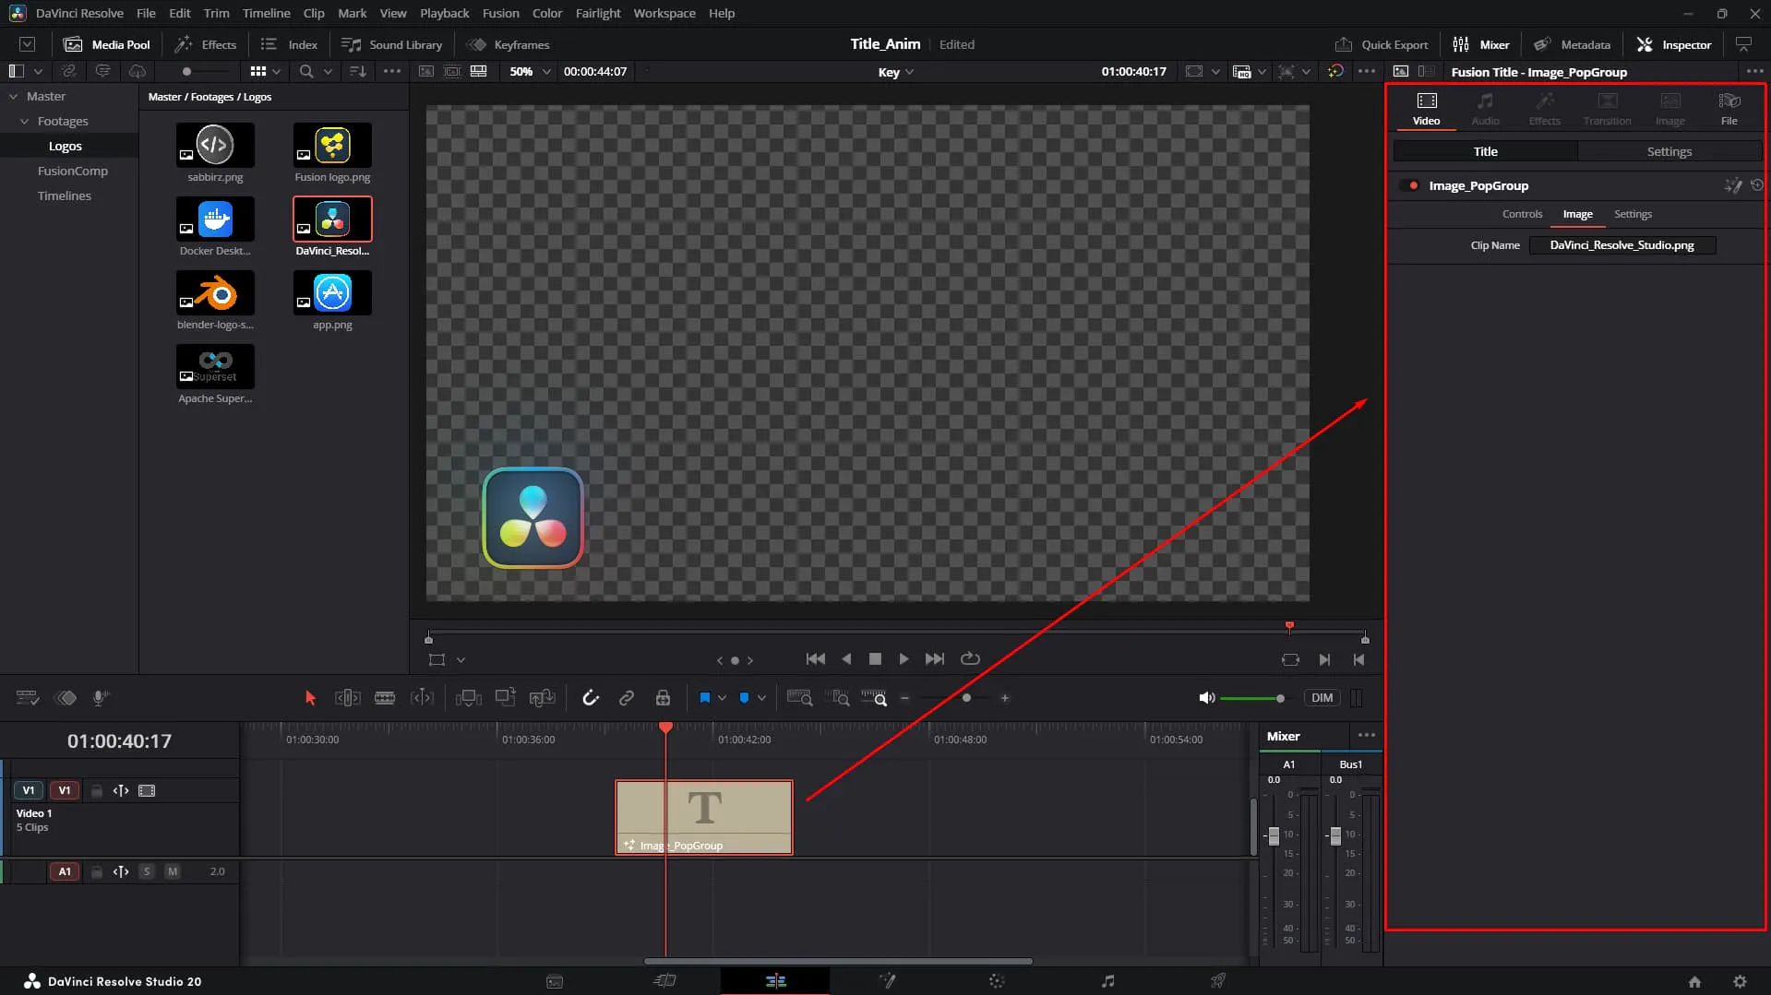Toggle the Keyframes panel button
Screen dimensions: 1771x995
click(509, 44)
